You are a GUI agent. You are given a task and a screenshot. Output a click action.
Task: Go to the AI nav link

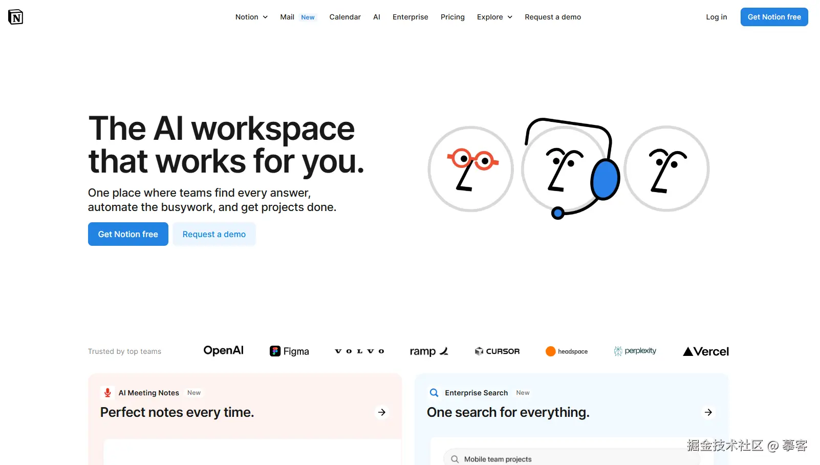pos(377,17)
